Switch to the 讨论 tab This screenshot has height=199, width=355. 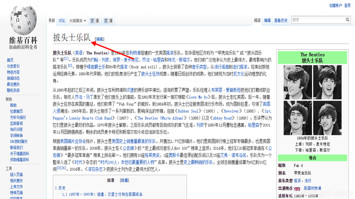point(62,21)
